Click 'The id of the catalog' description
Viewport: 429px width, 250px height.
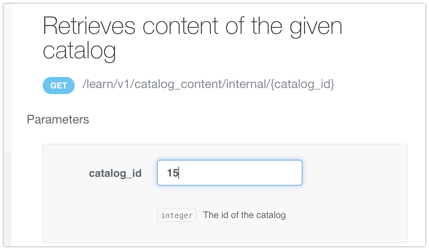[244, 215]
